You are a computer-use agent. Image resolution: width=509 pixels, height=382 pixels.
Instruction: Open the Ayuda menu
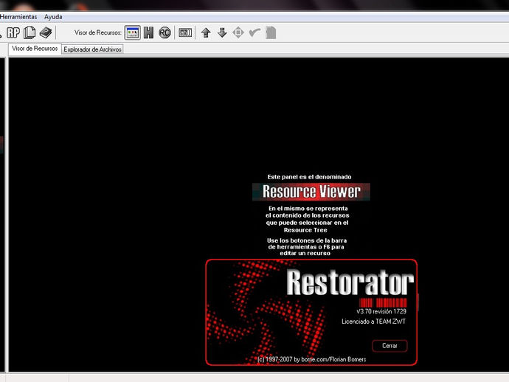(53, 16)
